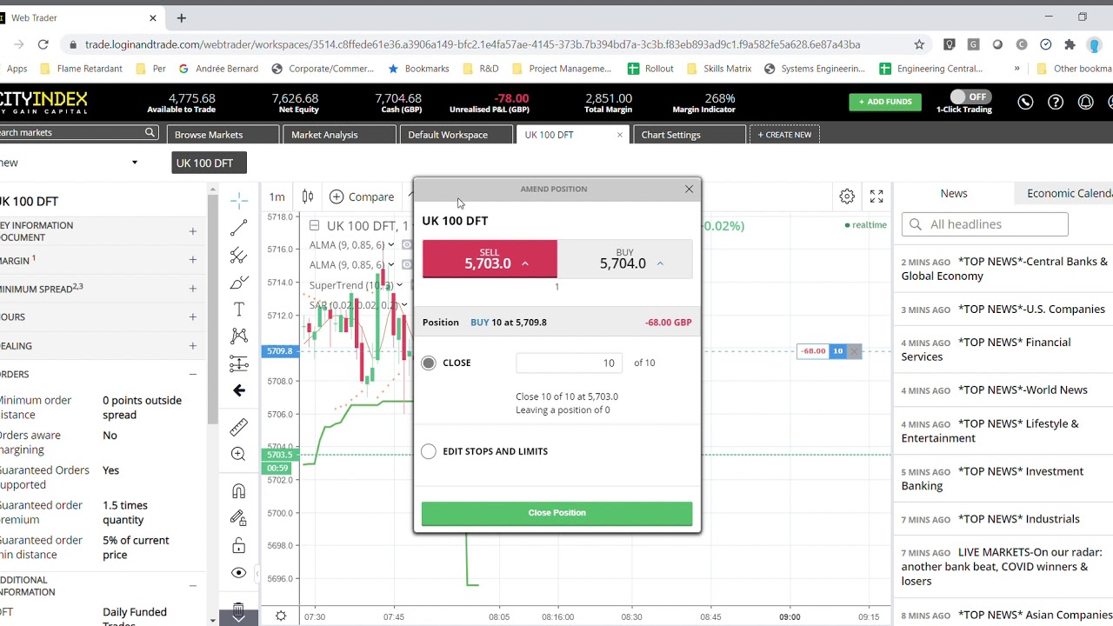Expand chart to fullscreen
Screen dimensions: 1113x626
(876, 196)
